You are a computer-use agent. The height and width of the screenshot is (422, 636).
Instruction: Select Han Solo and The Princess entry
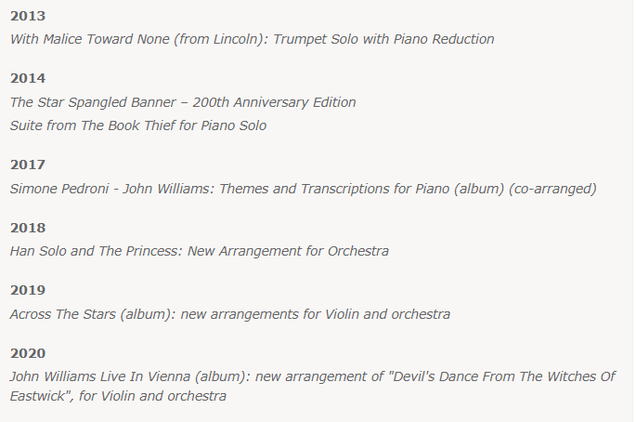(x=199, y=251)
